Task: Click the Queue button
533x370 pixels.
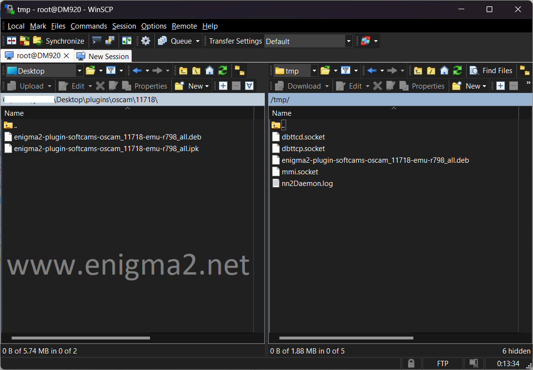Action: [x=175, y=41]
